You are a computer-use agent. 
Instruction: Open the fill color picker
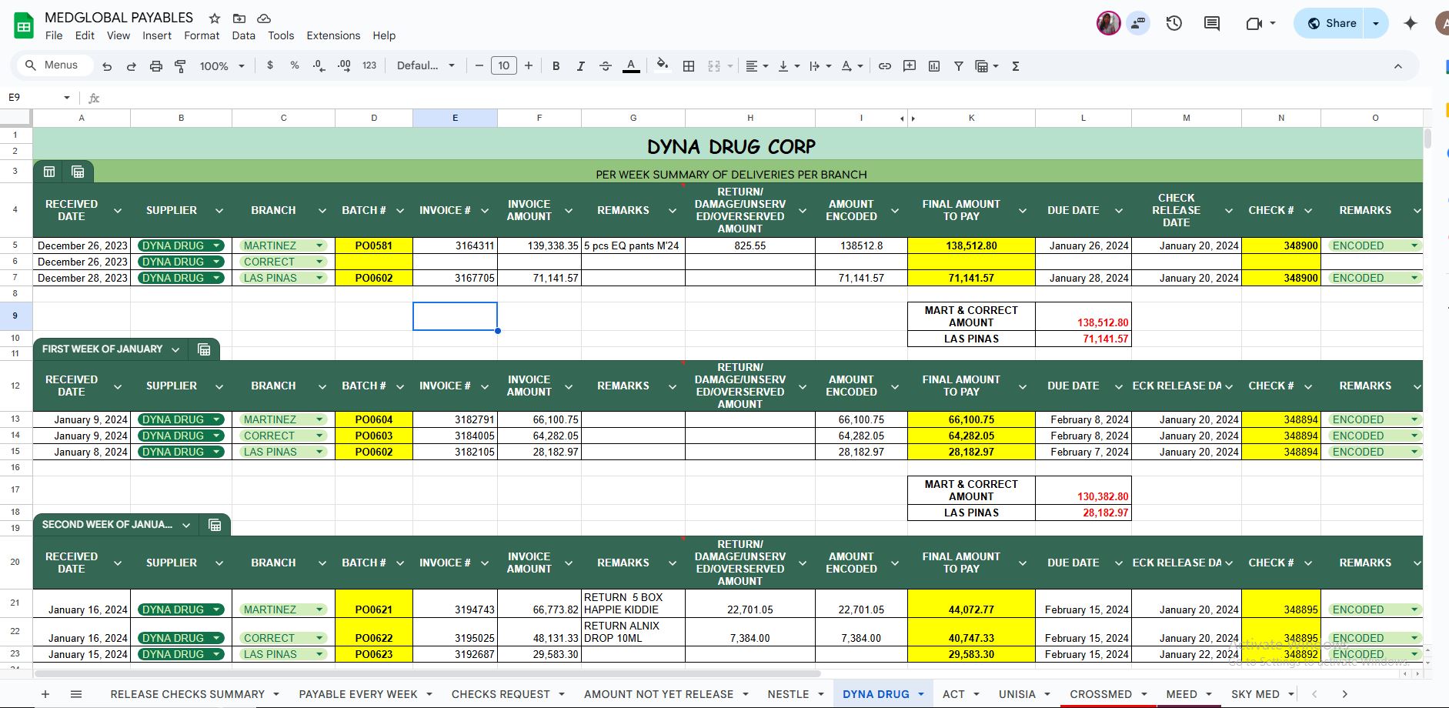[x=662, y=66]
